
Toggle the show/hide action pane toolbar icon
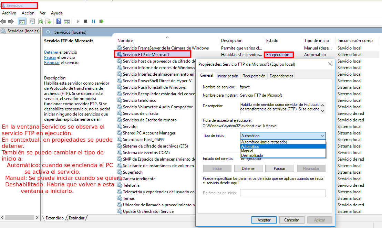point(67,21)
